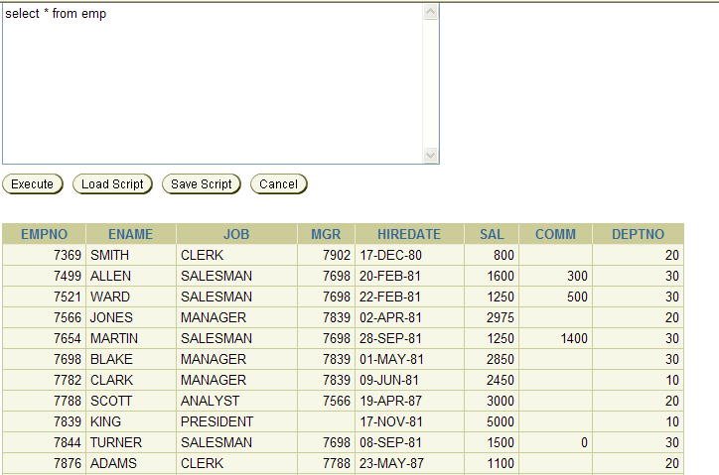Screen dimensions: 719x475
Task: Open the Load Script dialog
Action: (112, 184)
